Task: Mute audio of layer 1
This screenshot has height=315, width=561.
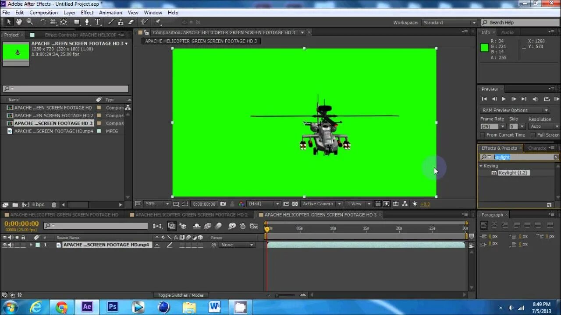Action: click(x=11, y=245)
